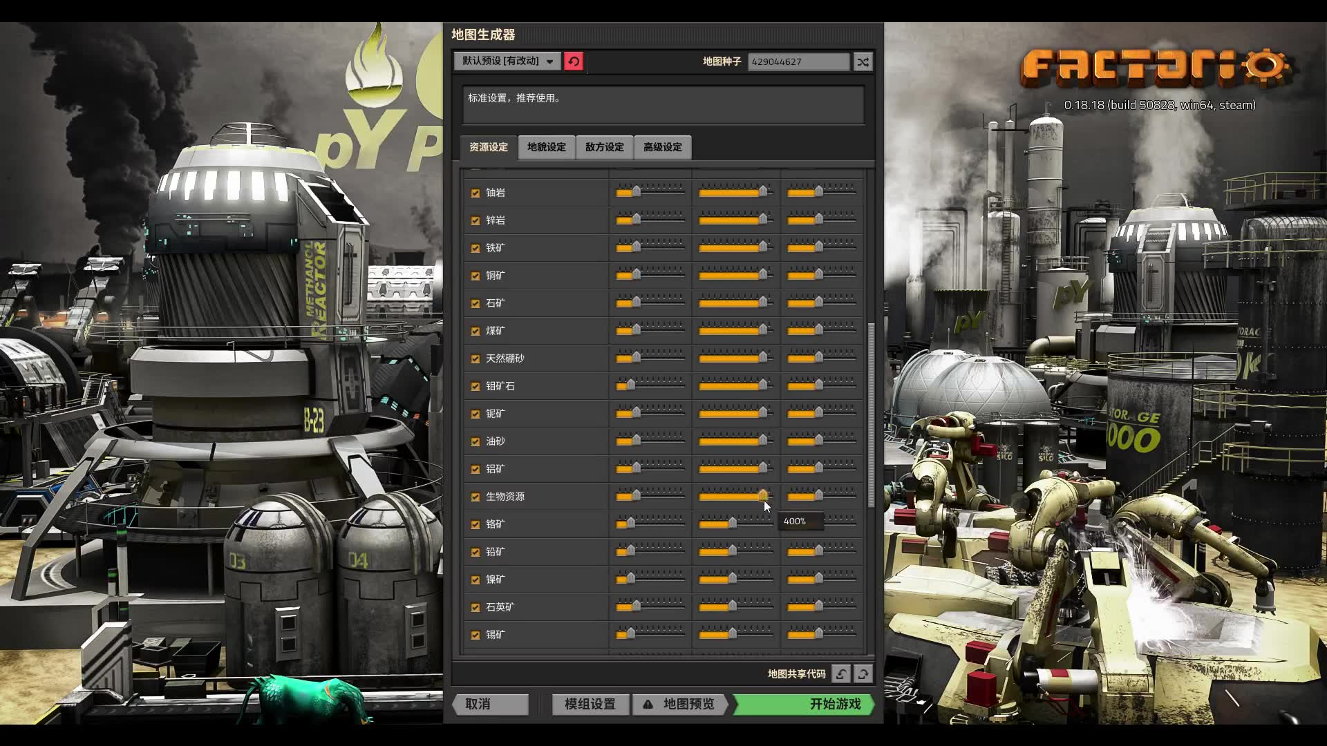Viewport: 1327px width, 746px height.
Task: Click the 铀岩 frequency slider handle
Action: coord(636,191)
